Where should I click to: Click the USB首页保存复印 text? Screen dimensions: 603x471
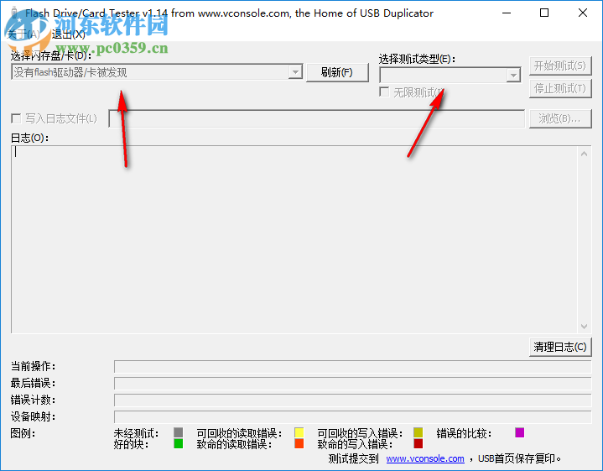pyautogui.click(x=519, y=458)
